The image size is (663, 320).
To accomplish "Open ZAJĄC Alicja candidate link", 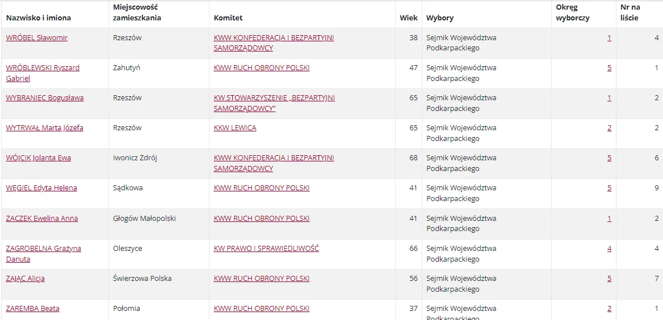I will (x=26, y=278).
